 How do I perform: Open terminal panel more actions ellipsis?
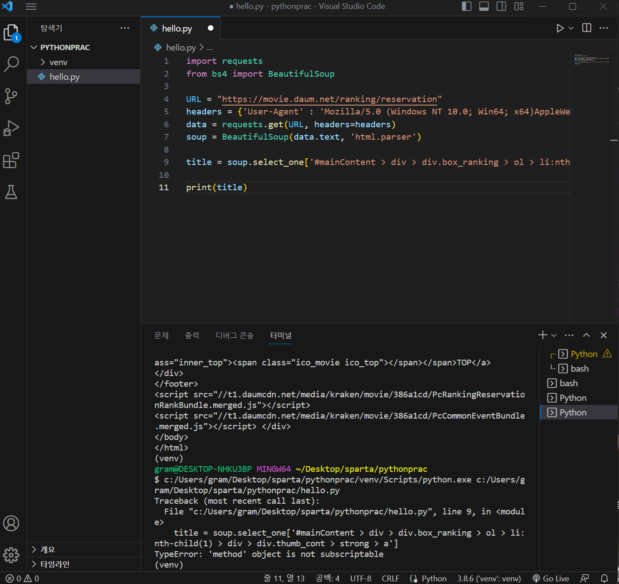[569, 335]
